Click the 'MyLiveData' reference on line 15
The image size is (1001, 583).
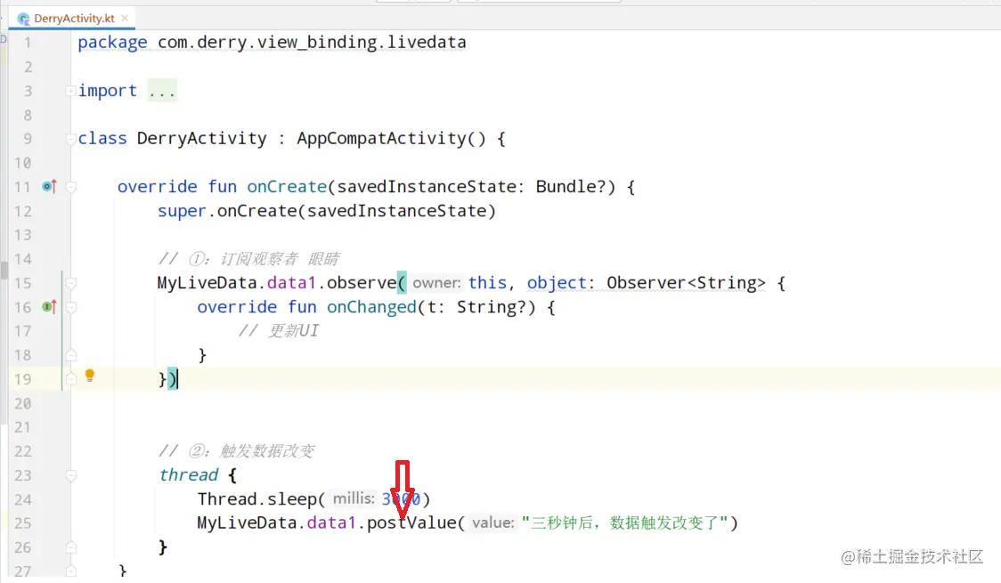[207, 283]
